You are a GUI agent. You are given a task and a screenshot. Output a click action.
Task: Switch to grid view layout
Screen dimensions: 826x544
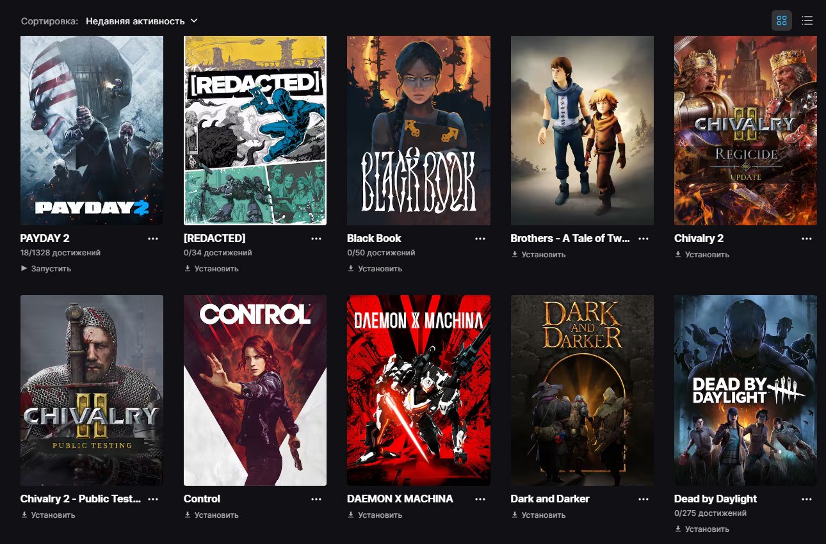pyautogui.click(x=781, y=21)
